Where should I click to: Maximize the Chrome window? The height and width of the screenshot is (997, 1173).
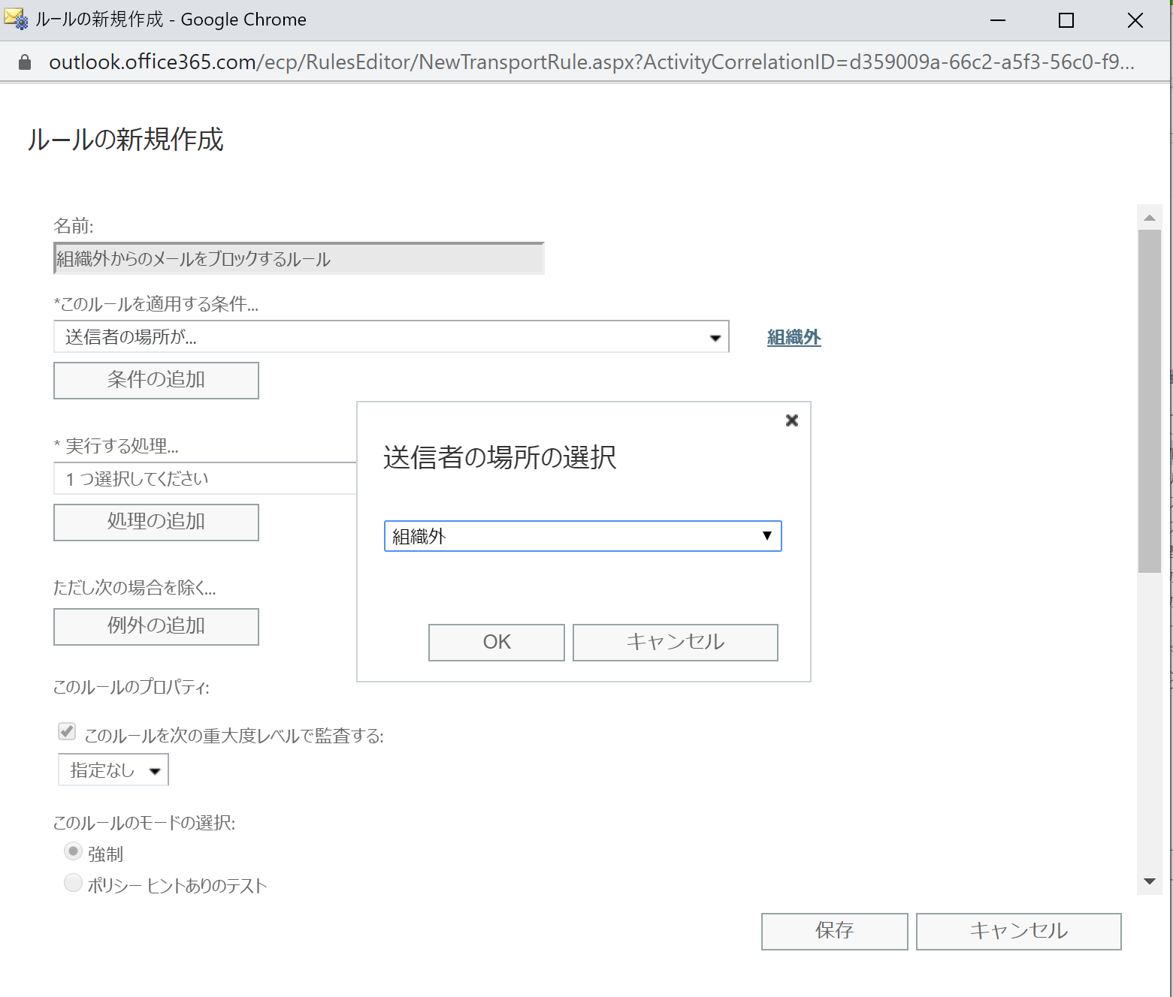1066,20
